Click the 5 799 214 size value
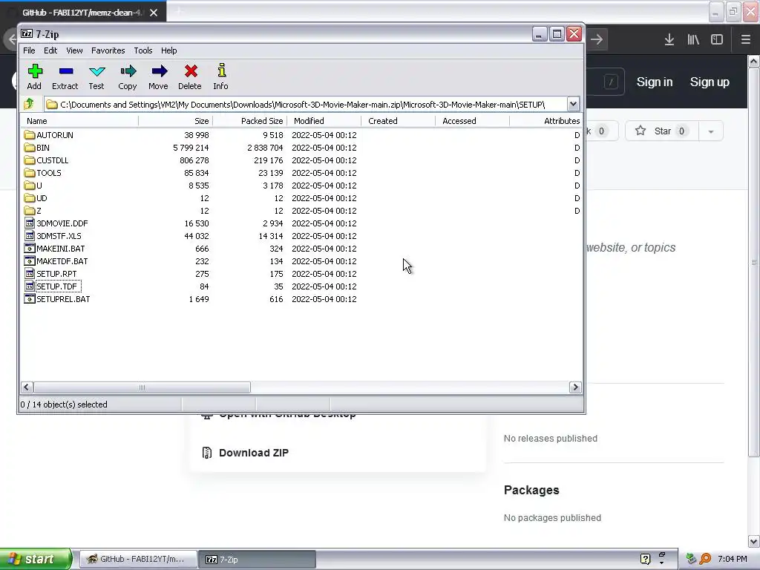Image resolution: width=760 pixels, height=570 pixels. pyautogui.click(x=191, y=148)
